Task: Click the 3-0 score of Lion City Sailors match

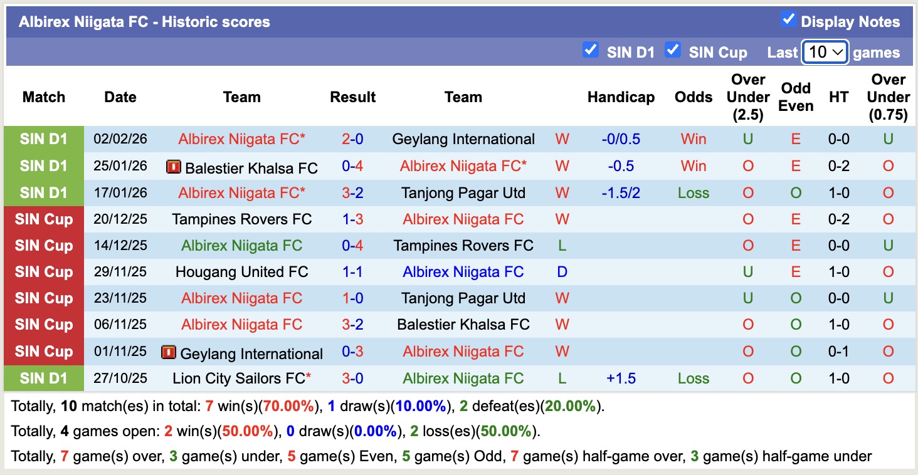Action: pyautogui.click(x=352, y=378)
